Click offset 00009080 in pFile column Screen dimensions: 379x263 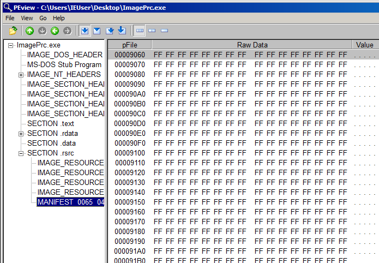pyautogui.click(x=130, y=75)
